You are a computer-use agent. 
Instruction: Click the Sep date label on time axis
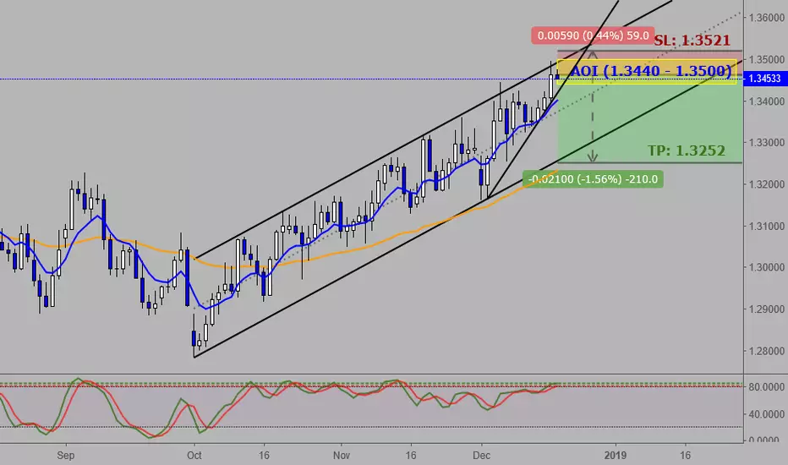pos(65,456)
